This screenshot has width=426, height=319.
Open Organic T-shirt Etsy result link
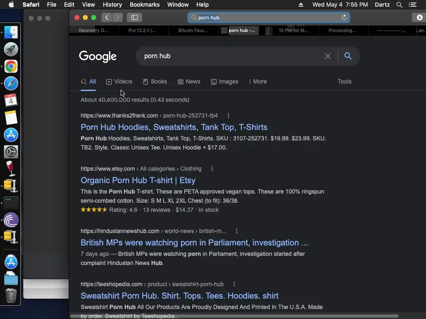pos(138,180)
